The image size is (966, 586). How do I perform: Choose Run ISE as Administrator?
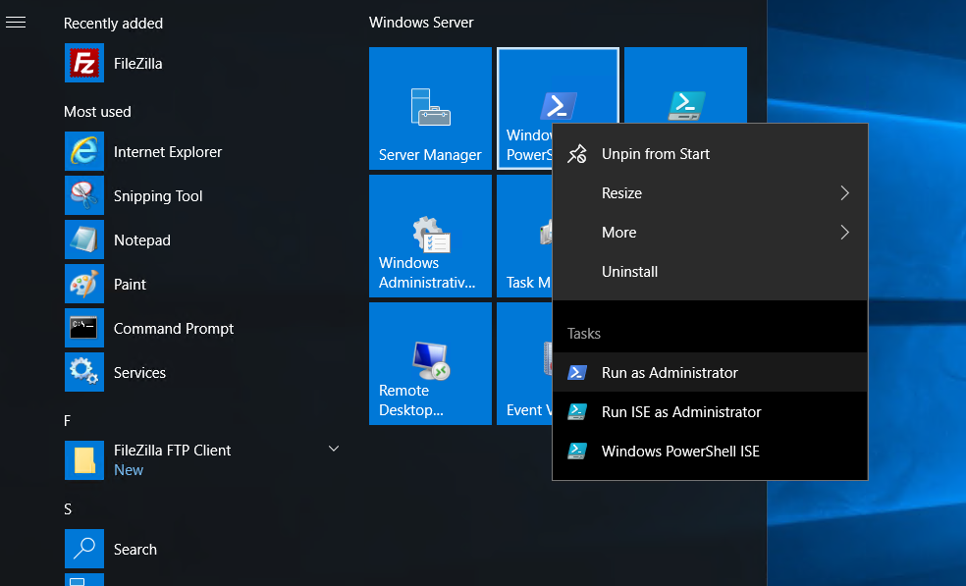pos(710,411)
